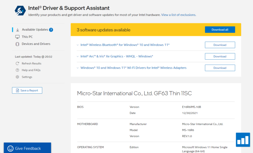Click the Refresh Results icon
Screen dimensions: 253x153
[17, 63]
